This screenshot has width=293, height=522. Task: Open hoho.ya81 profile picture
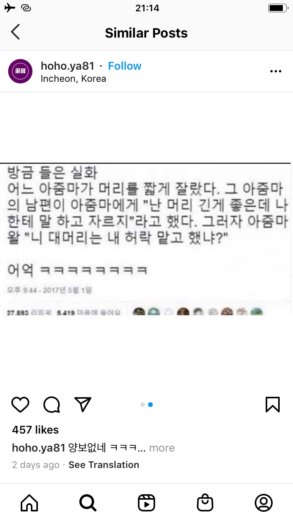coord(20,71)
